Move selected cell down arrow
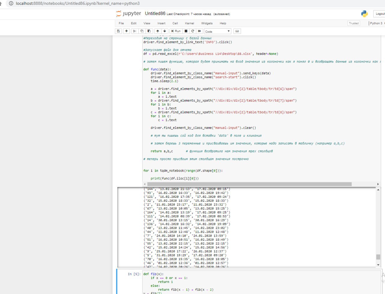Screen dimensions: 385x294 click(165, 31)
